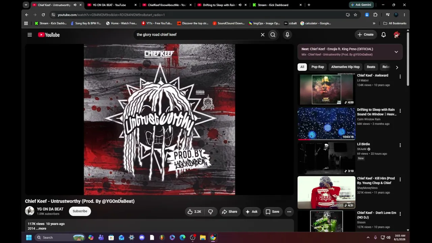Switch to the ChiefKeef KnowAboutMe tab
This screenshot has height=243, width=432.
click(166, 5)
